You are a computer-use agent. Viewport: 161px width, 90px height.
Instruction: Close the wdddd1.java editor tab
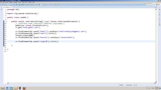coord(11,7)
